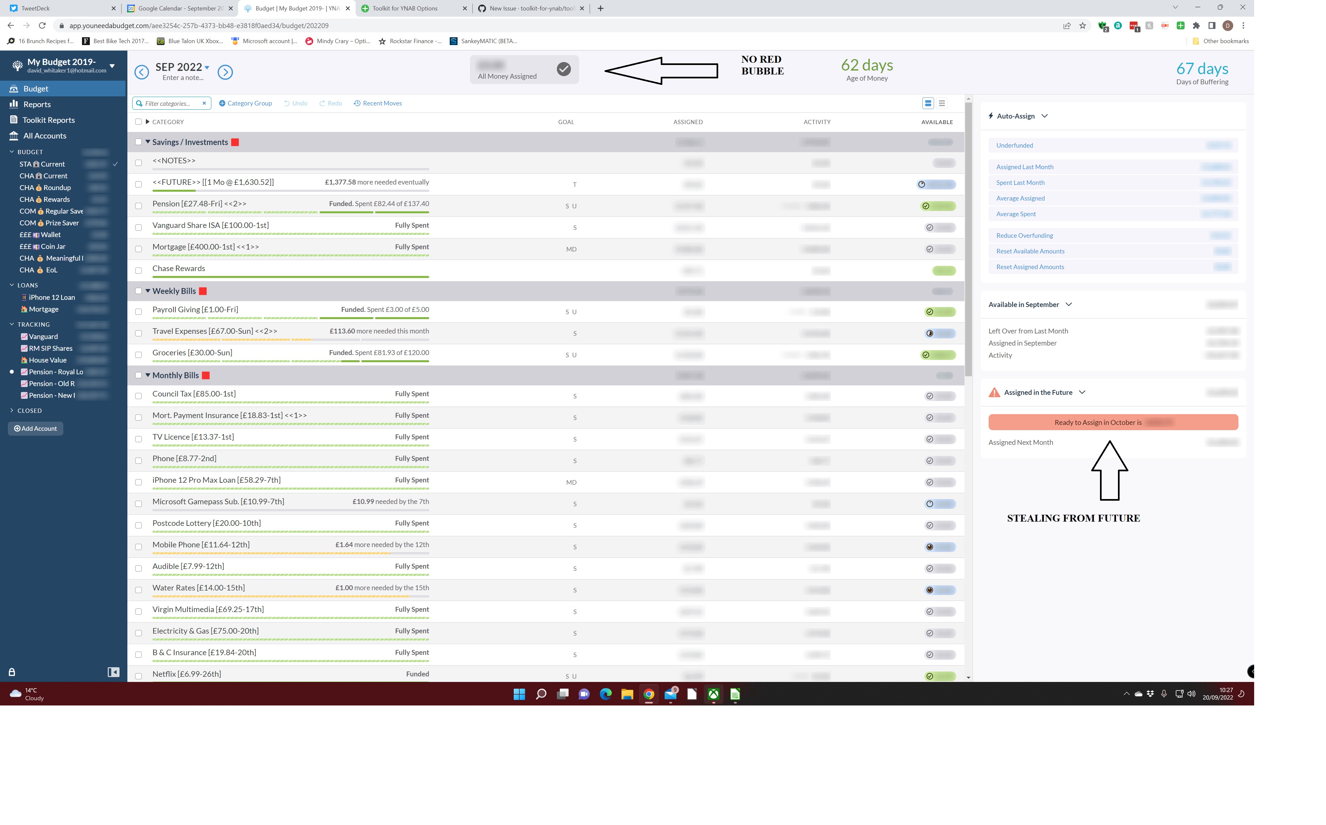The image size is (1326, 825).
Task: Check the Savings / Investments group checkbox
Action: [x=138, y=142]
